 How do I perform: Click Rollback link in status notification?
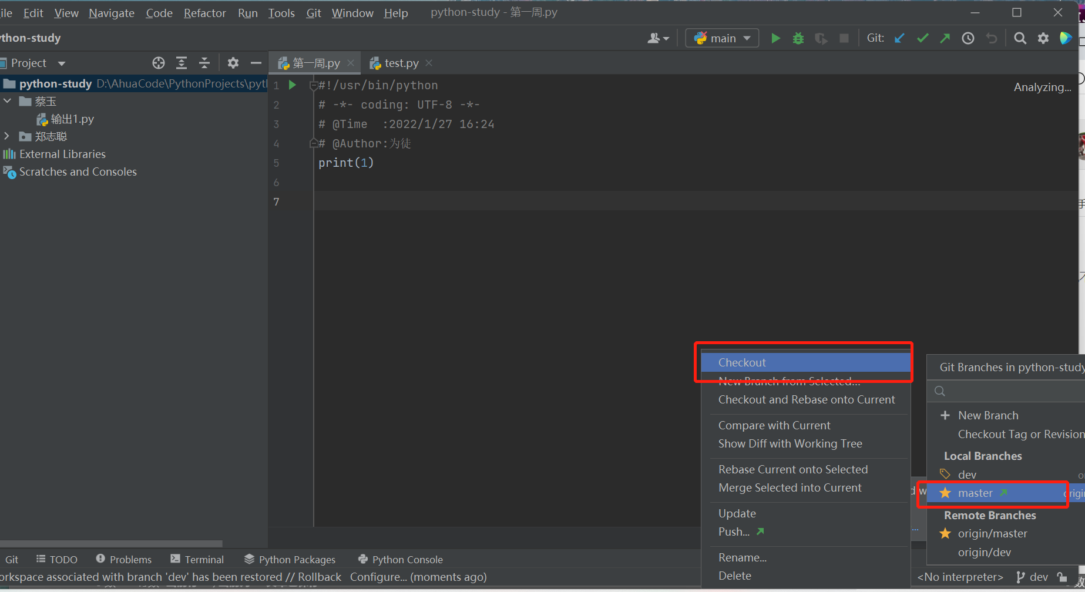[x=319, y=577]
